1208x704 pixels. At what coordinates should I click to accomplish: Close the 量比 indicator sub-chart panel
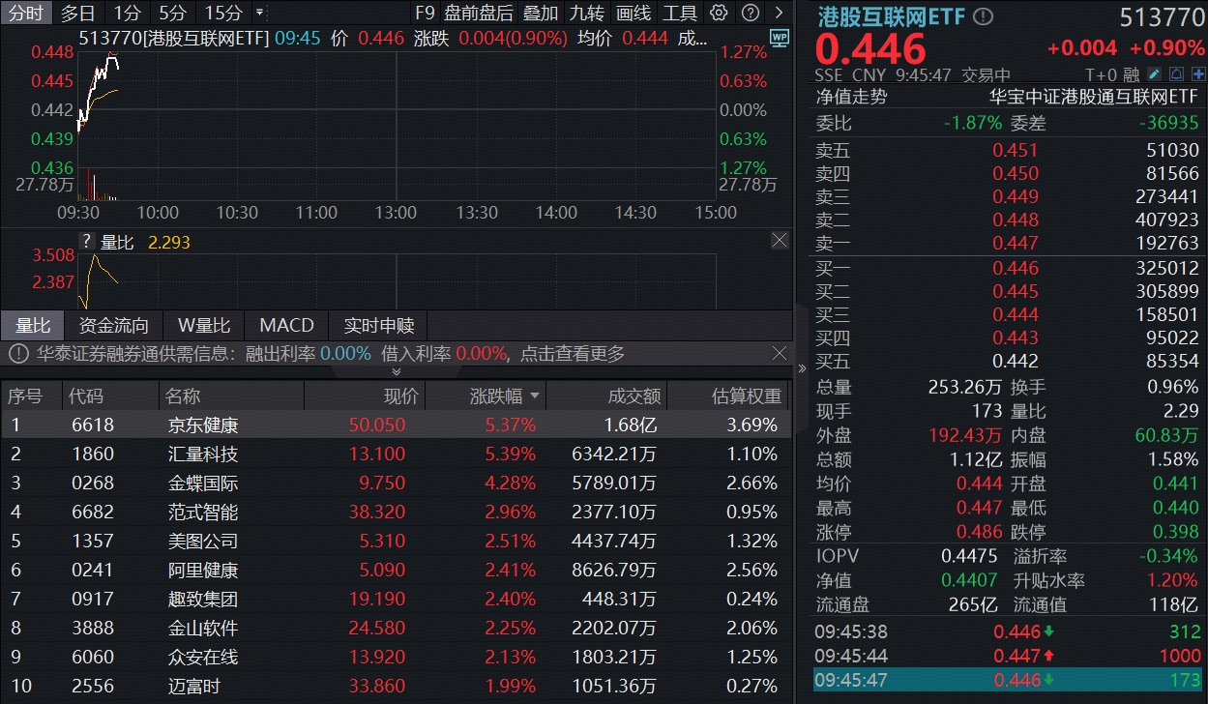pyautogui.click(x=779, y=240)
